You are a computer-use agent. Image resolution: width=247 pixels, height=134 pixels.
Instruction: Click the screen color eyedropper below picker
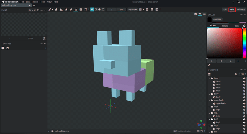click(209, 65)
